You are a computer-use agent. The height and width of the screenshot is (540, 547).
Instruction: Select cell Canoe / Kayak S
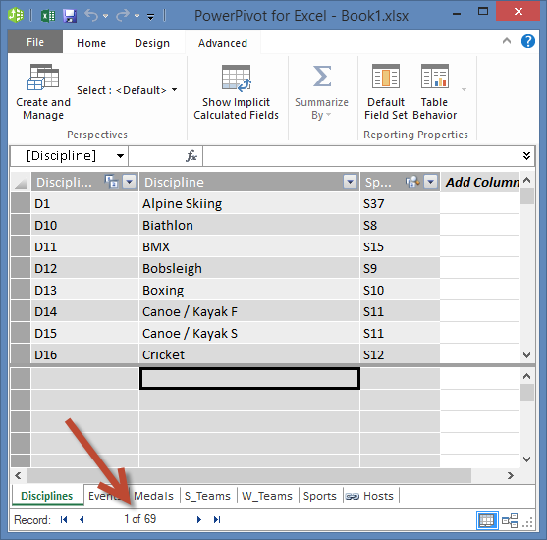(x=249, y=333)
